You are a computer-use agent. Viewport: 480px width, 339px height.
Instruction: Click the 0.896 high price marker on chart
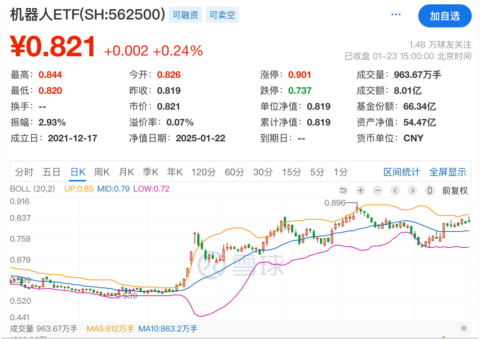pyautogui.click(x=335, y=203)
